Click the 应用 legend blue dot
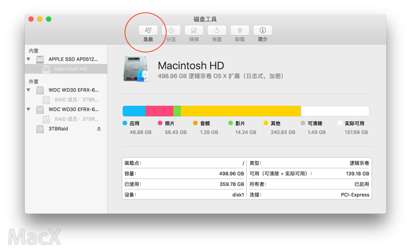The image size is (411, 249). (125, 123)
